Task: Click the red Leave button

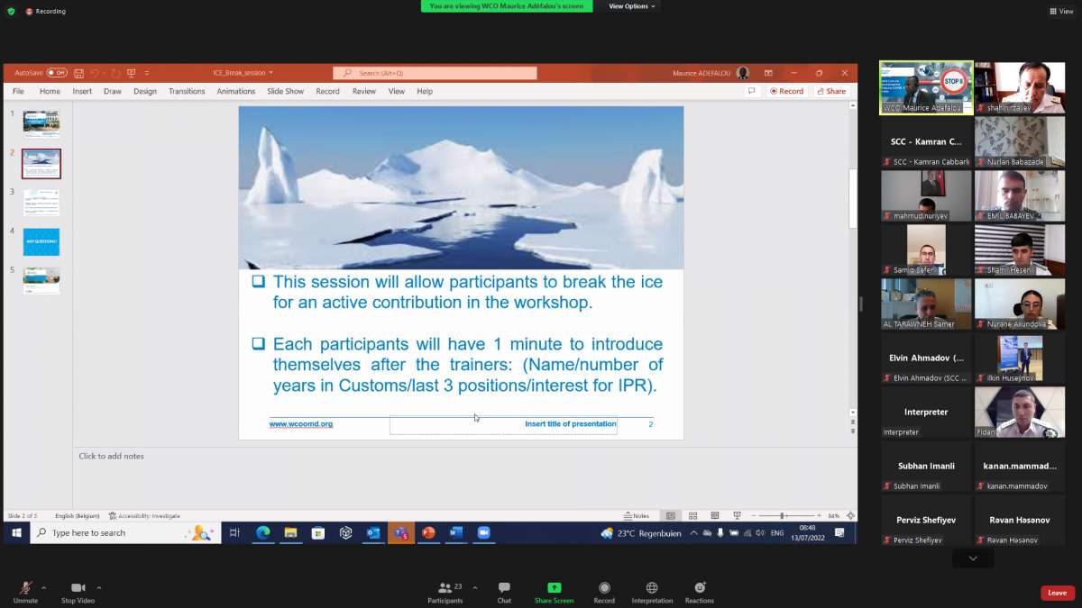Action: pos(1057,593)
